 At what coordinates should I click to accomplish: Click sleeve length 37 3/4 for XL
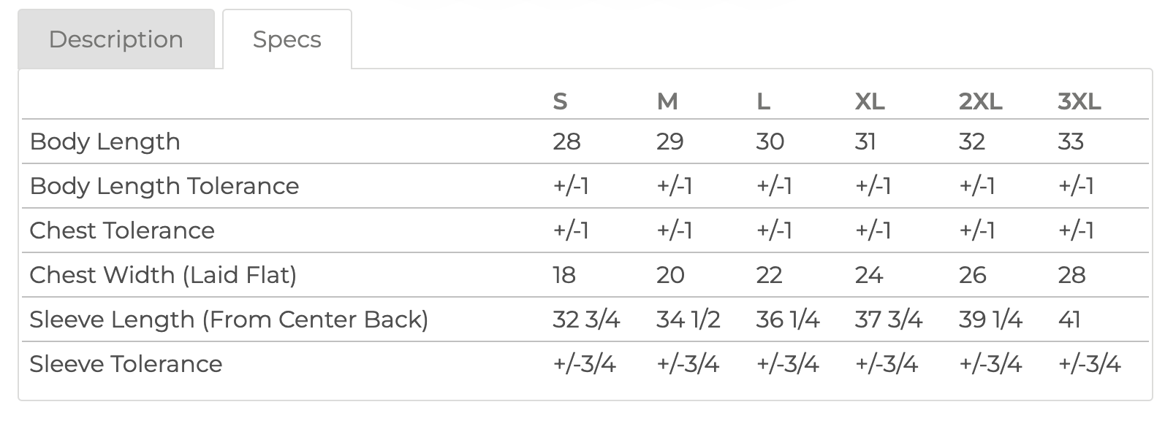click(x=888, y=319)
